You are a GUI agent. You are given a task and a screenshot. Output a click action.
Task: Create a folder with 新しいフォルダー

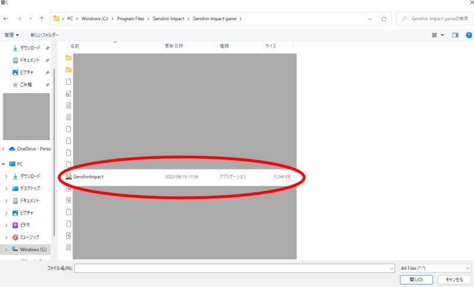point(44,35)
